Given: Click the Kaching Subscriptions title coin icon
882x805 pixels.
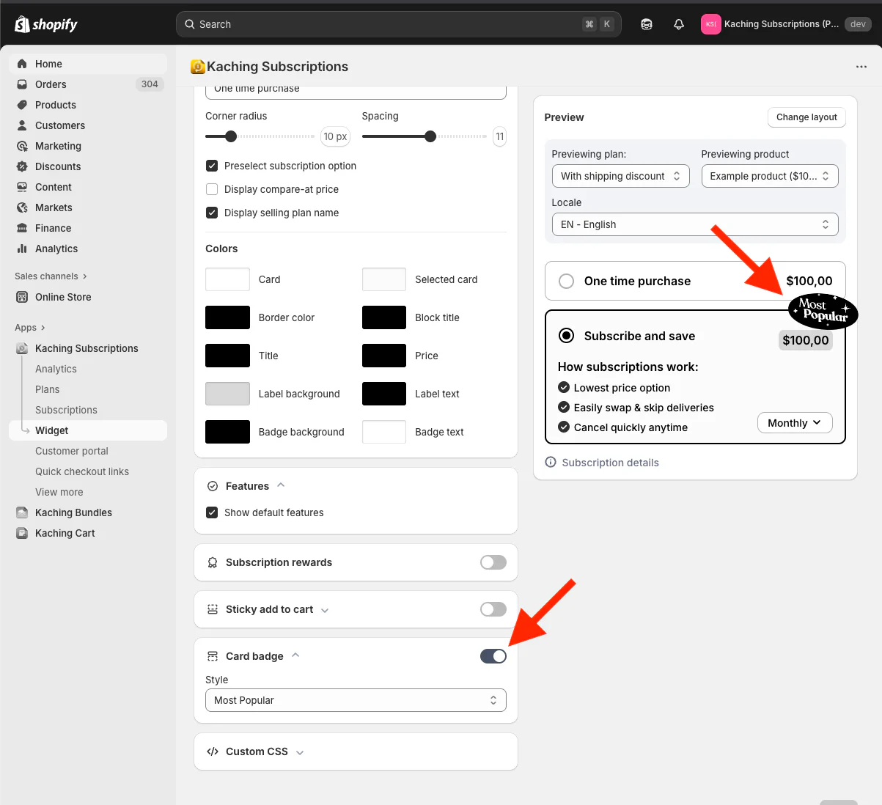Looking at the screenshot, I should 197,67.
